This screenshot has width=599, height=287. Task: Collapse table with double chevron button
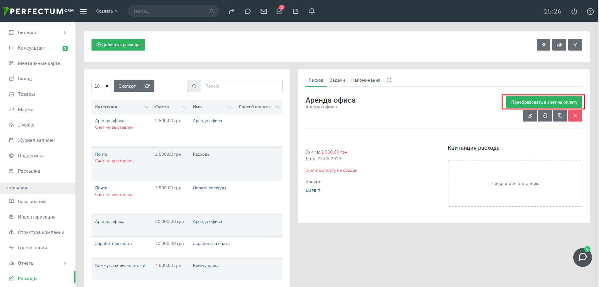coord(543,45)
